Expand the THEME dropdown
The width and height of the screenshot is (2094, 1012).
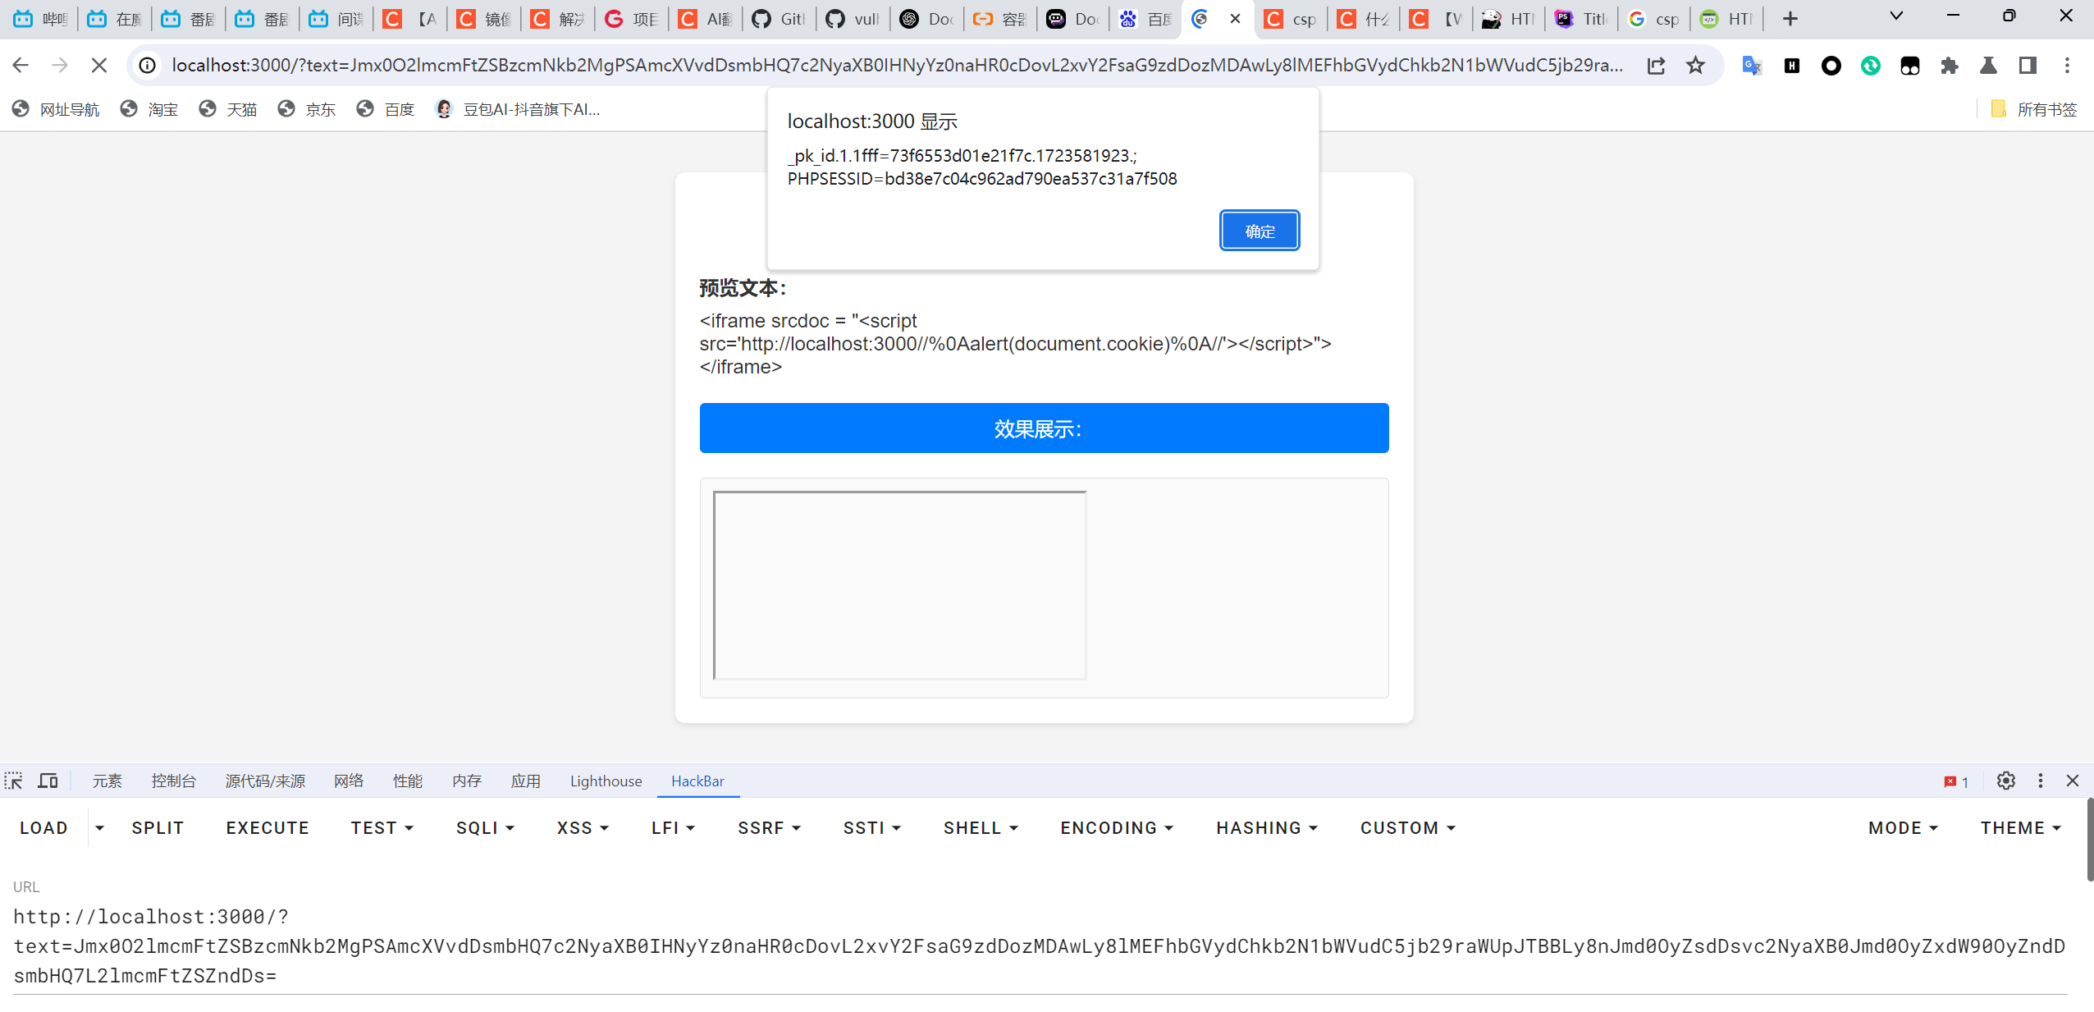tap(2020, 828)
